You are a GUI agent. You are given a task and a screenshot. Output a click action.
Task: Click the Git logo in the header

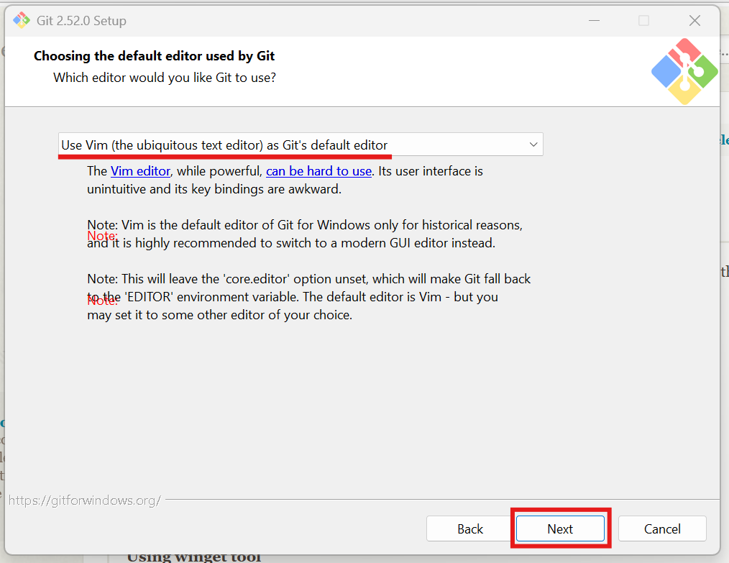684,71
